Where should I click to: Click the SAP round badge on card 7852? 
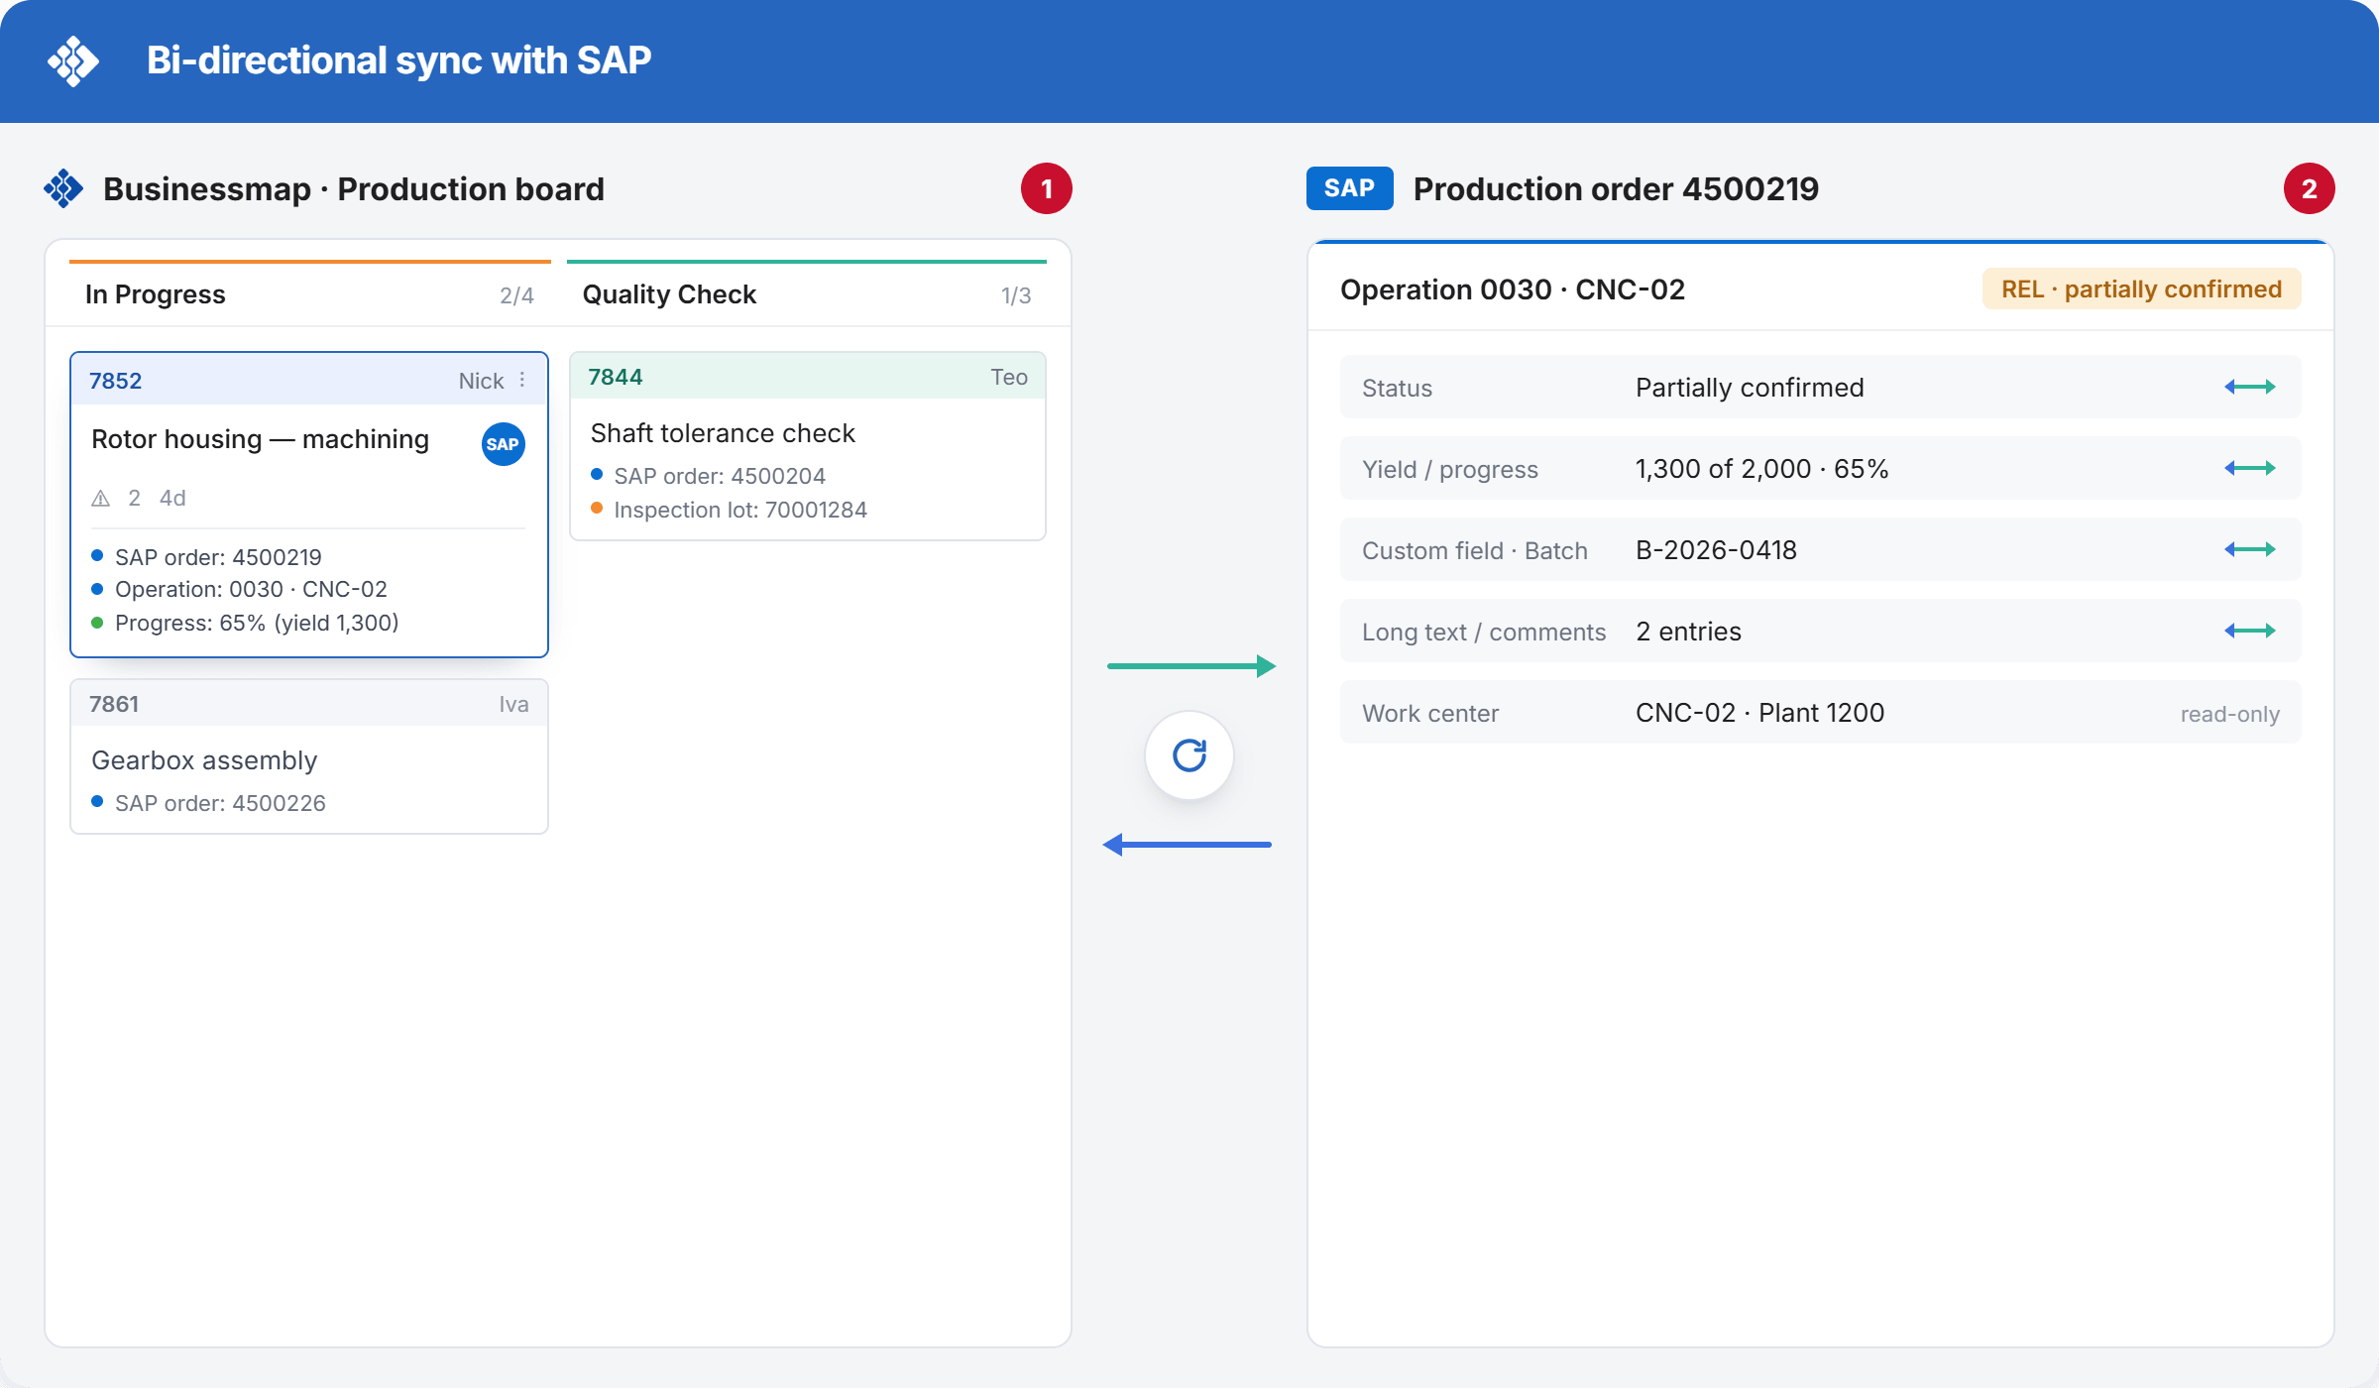[x=503, y=444]
